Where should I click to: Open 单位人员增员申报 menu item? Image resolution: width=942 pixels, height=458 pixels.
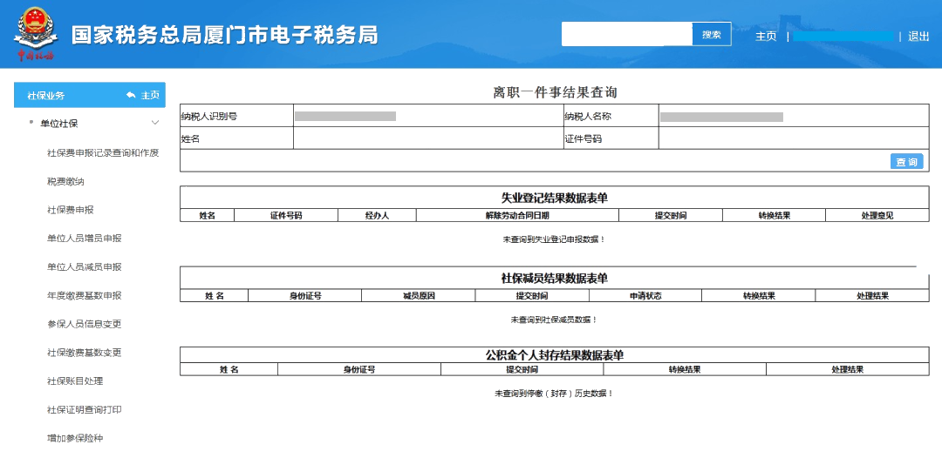click(x=84, y=238)
